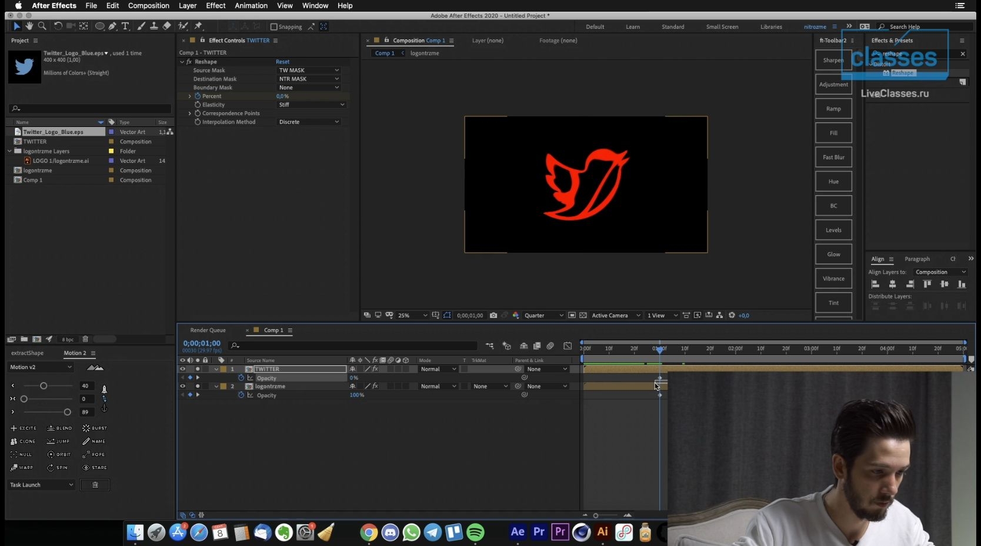Select the Ellipse shape tool
The image size is (981, 546).
click(99, 26)
